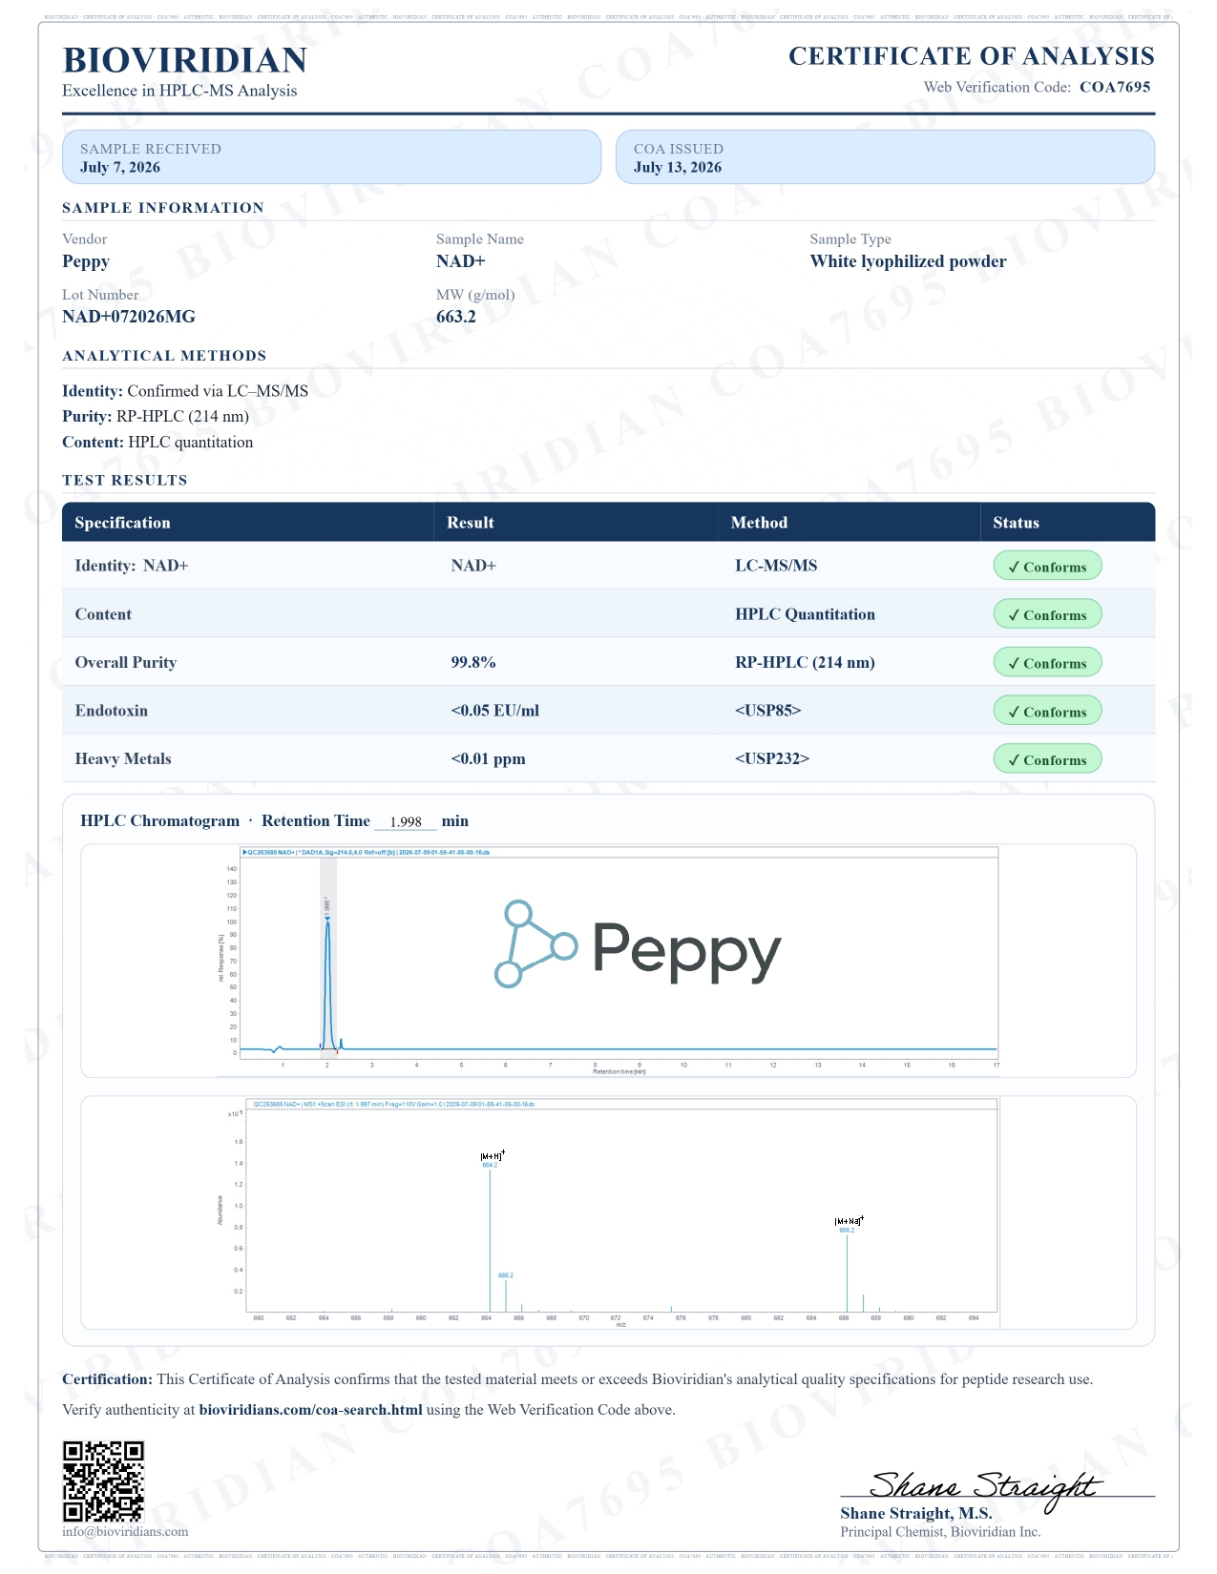Click the QR code at bottom left
This screenshot has width=1217, height=1574.
tap(103, 1481)
